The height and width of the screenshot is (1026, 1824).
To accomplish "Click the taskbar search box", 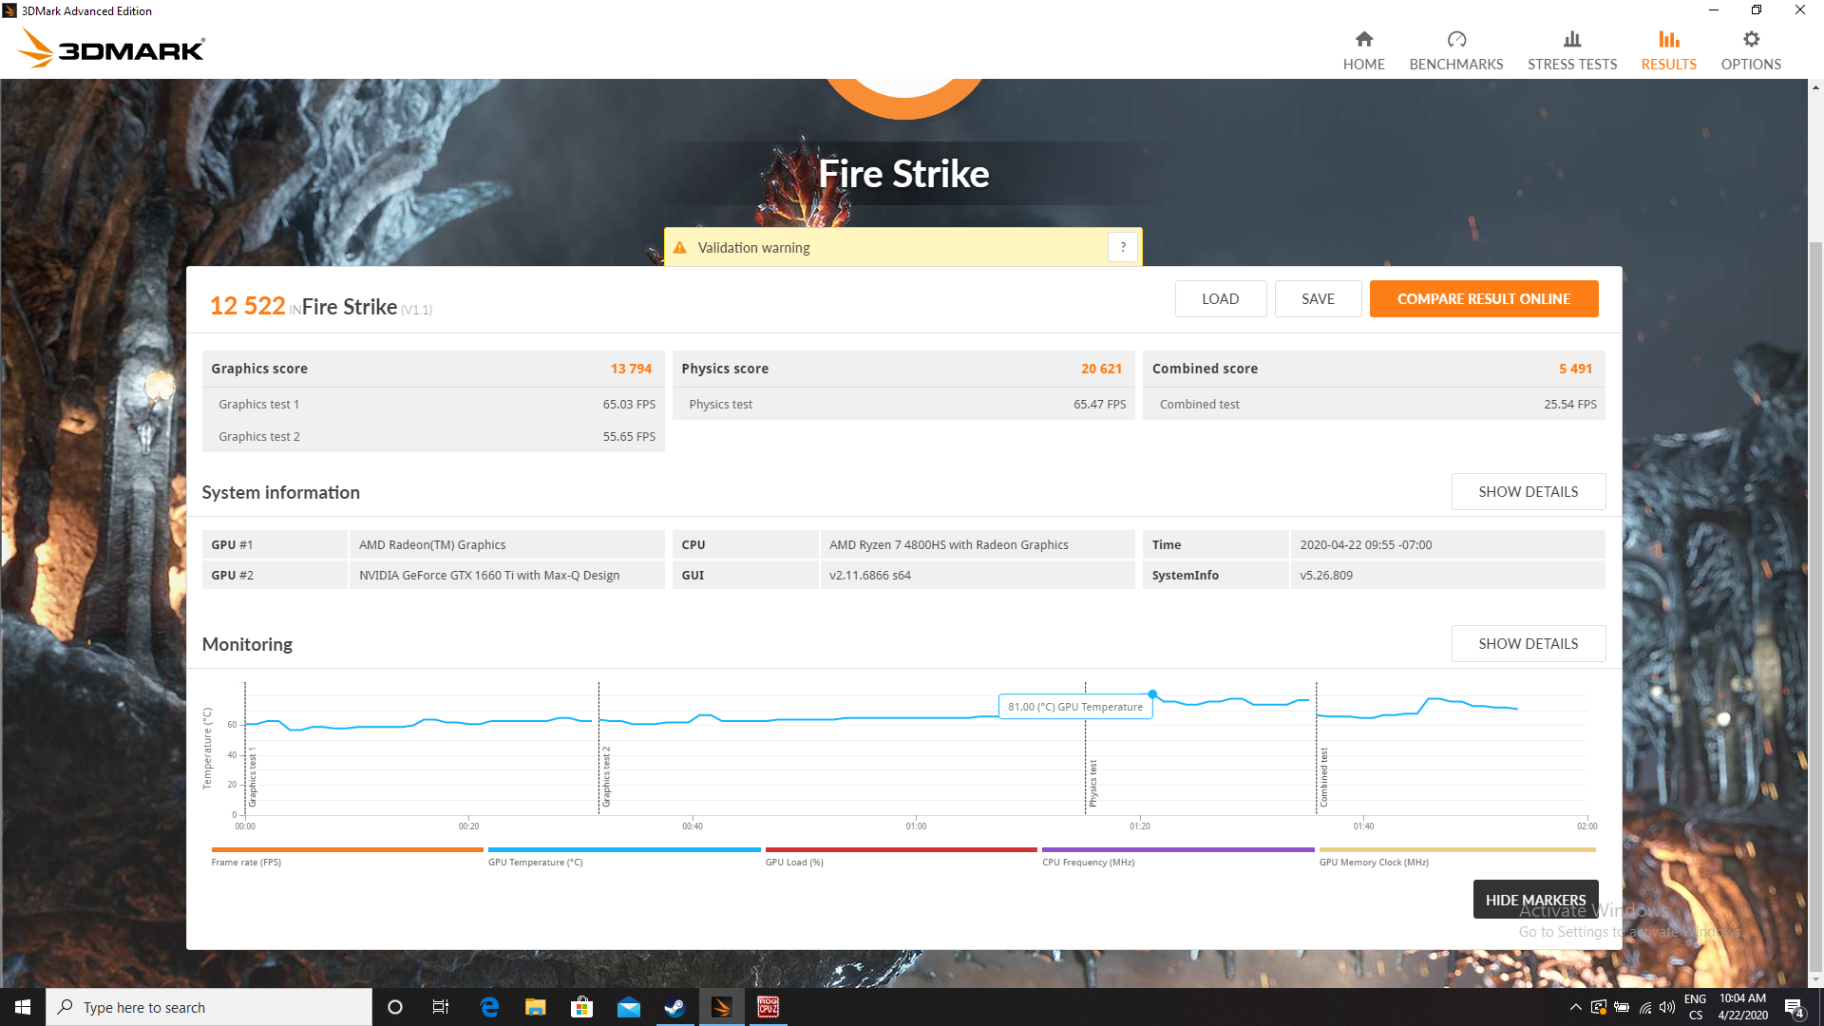I will (209, 1007).
